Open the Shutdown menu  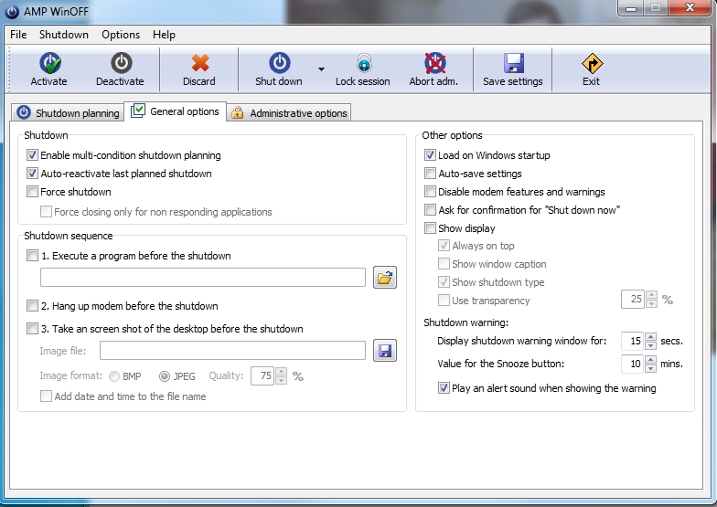point(64,35)
